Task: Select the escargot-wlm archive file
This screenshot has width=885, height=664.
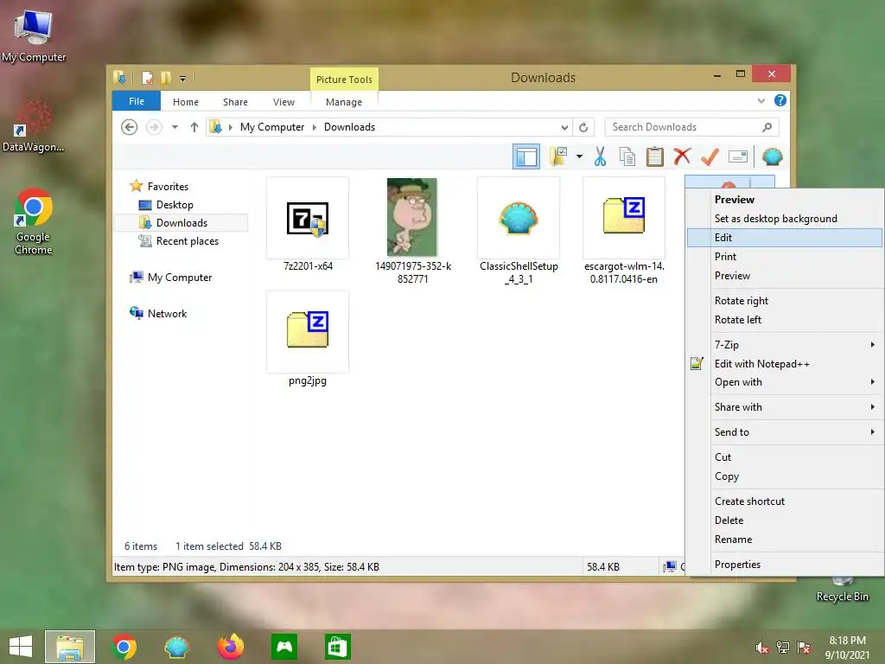Action: (x=624, y=230)
